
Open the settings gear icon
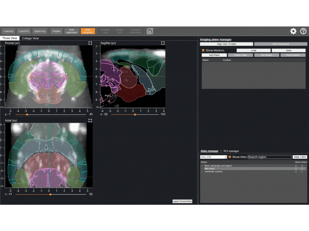[293, 31]
